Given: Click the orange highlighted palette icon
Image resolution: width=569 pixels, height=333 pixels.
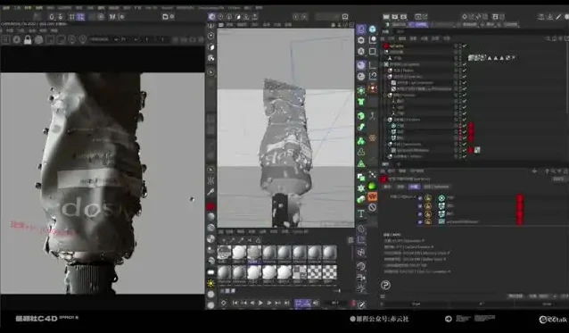Looking at the screenshot, I should pos(372,196).
